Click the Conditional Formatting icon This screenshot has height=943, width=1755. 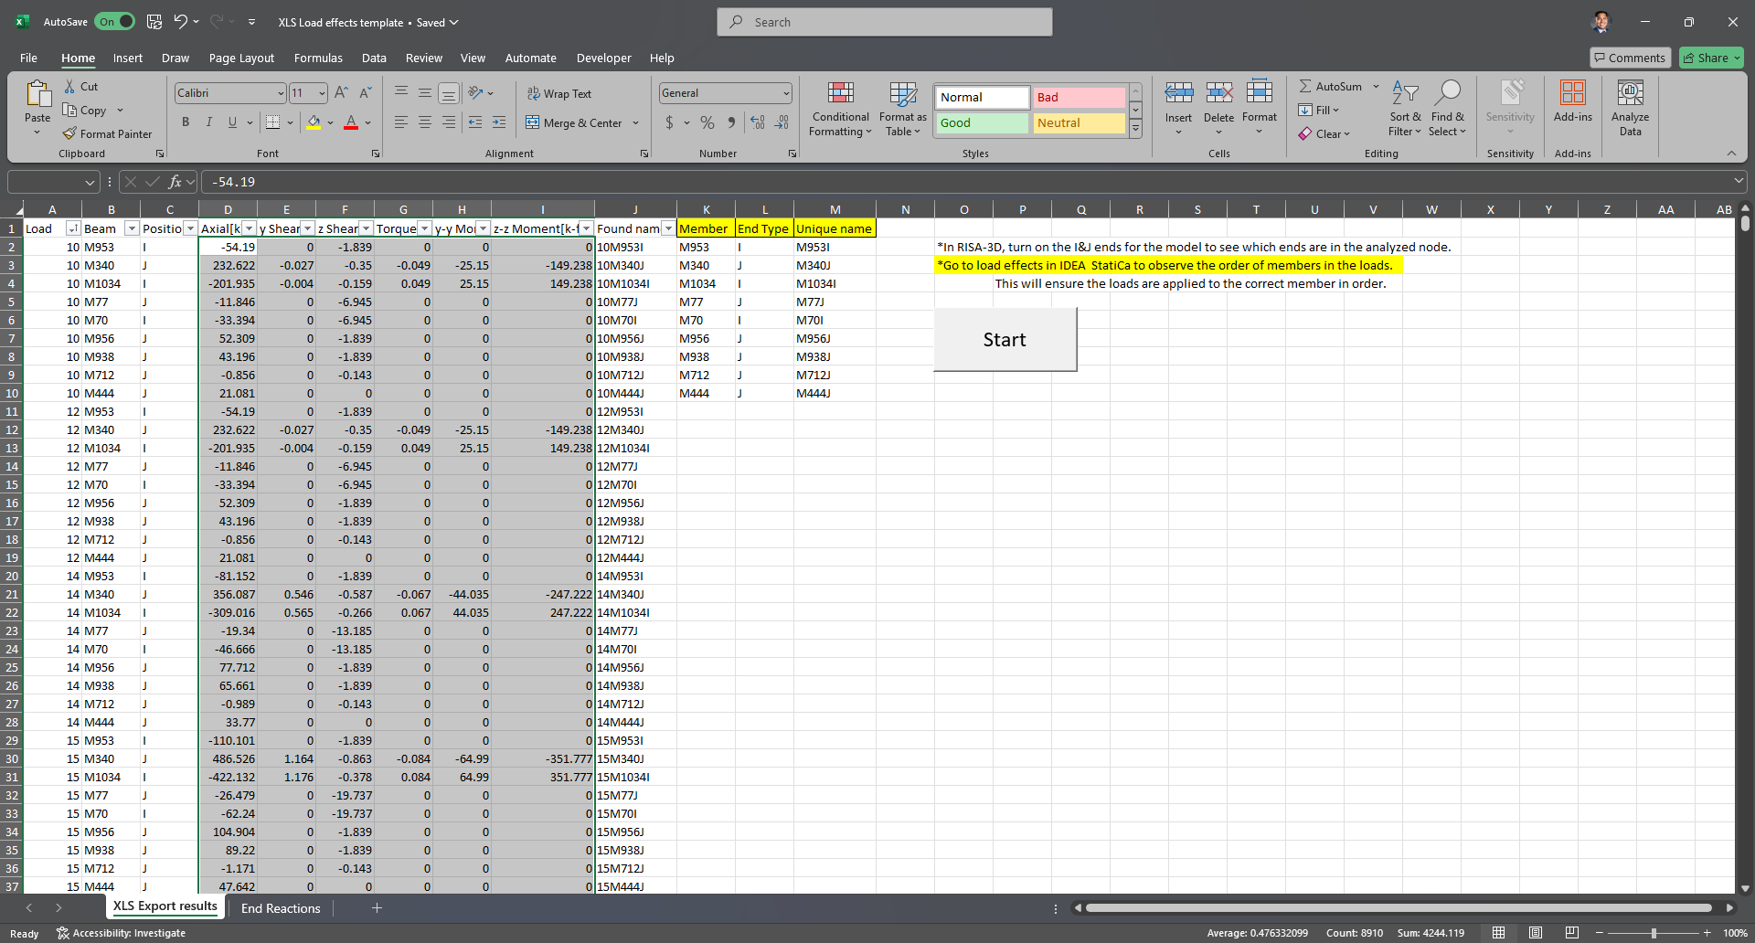click(840, 93)
